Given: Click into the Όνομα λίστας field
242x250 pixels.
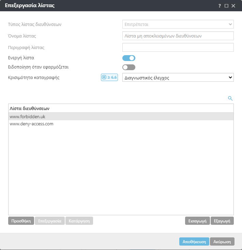Looking at the screenshot, I should [178, 36].
